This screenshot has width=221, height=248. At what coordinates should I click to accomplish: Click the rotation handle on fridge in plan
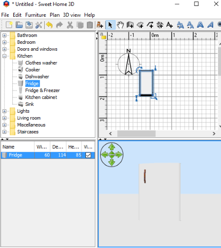click(139, 69)
